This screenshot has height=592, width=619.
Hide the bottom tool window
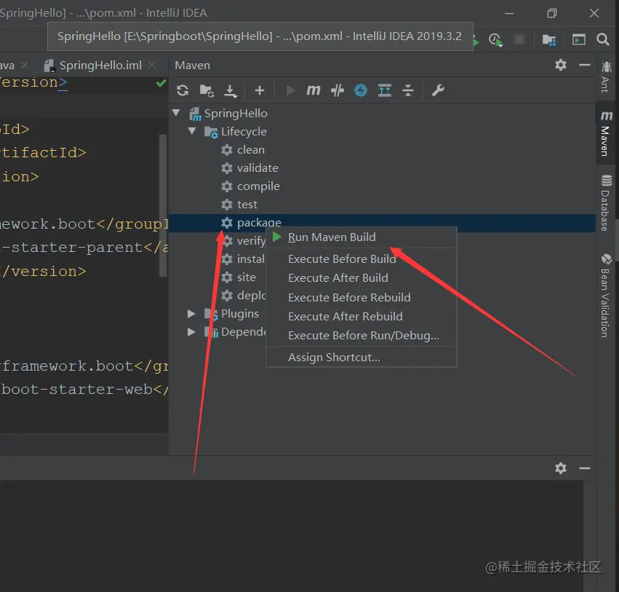[x=585, y=468]
